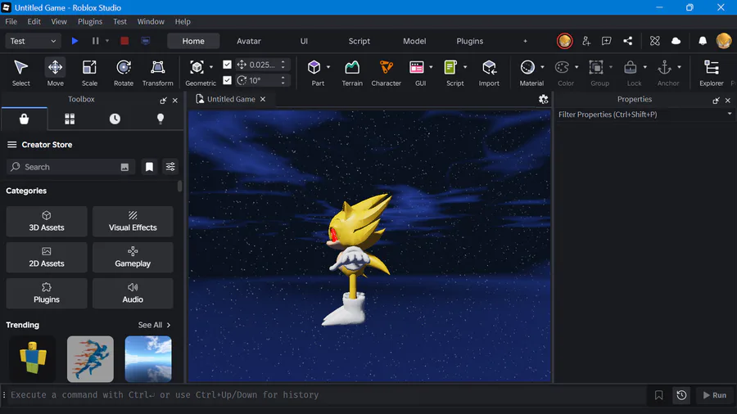
Task: Open saved items bookmark in Toolbox
Action: tap(149, 167)
